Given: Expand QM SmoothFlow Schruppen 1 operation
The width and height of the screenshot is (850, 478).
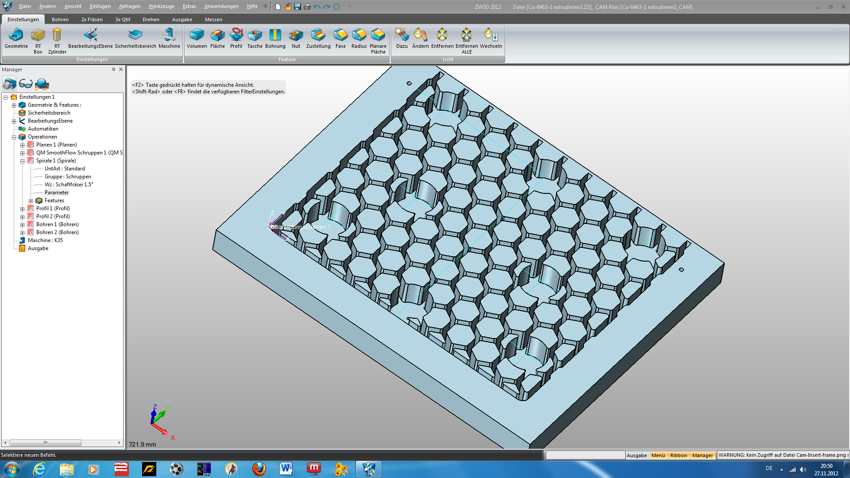Looking at the screenshot, I should pos(22,153).
